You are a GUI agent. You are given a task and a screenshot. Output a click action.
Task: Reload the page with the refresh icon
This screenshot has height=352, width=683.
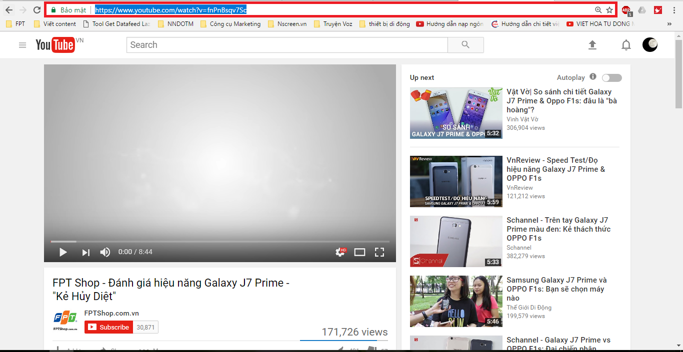[x=37, y=10]
